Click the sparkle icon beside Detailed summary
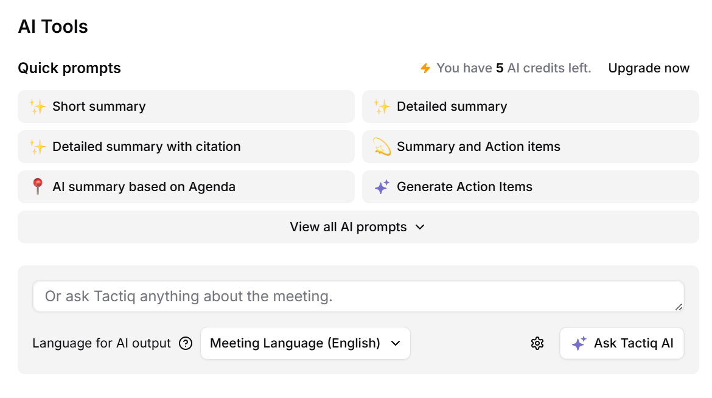This screenshot has width=712, height=398. 382,107
